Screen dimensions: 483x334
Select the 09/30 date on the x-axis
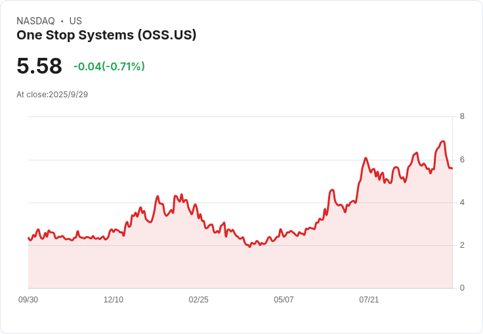(28, 300)
